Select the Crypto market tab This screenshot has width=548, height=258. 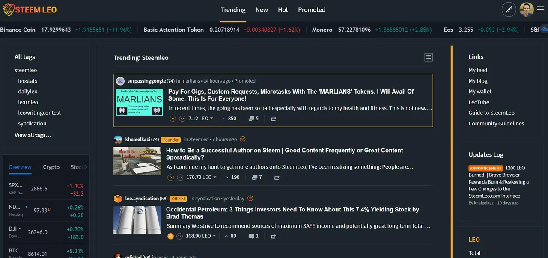(x=51, y=167)
